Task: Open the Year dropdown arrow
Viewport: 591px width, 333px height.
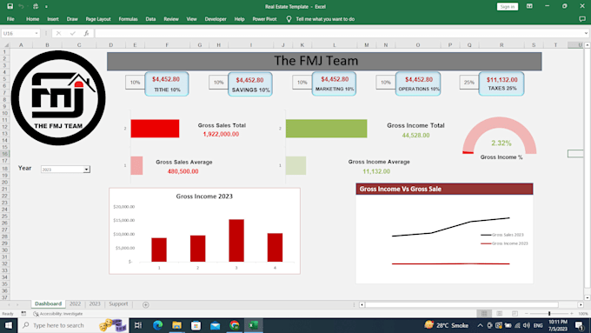Action: tap(86, 170)
